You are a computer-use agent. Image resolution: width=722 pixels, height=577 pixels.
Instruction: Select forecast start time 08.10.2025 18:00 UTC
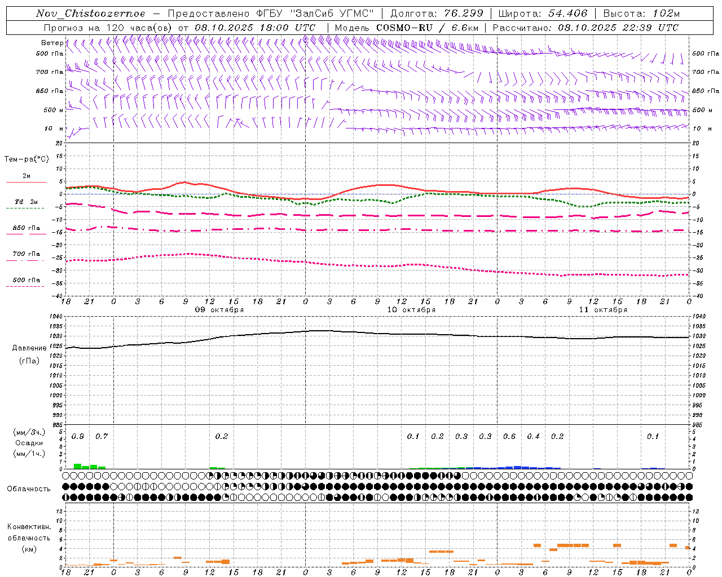[255, 28]
